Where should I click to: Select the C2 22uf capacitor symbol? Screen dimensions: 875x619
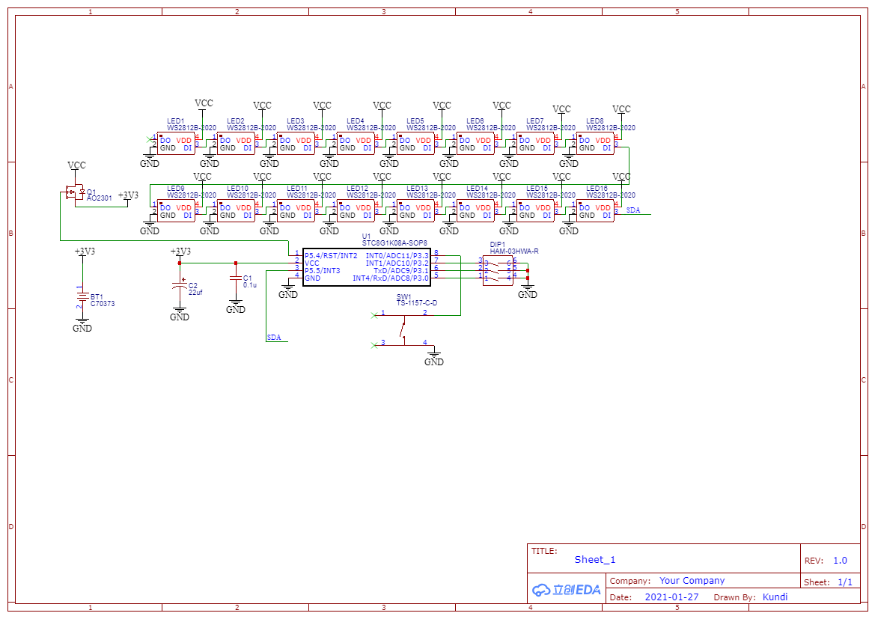[180, 285]
